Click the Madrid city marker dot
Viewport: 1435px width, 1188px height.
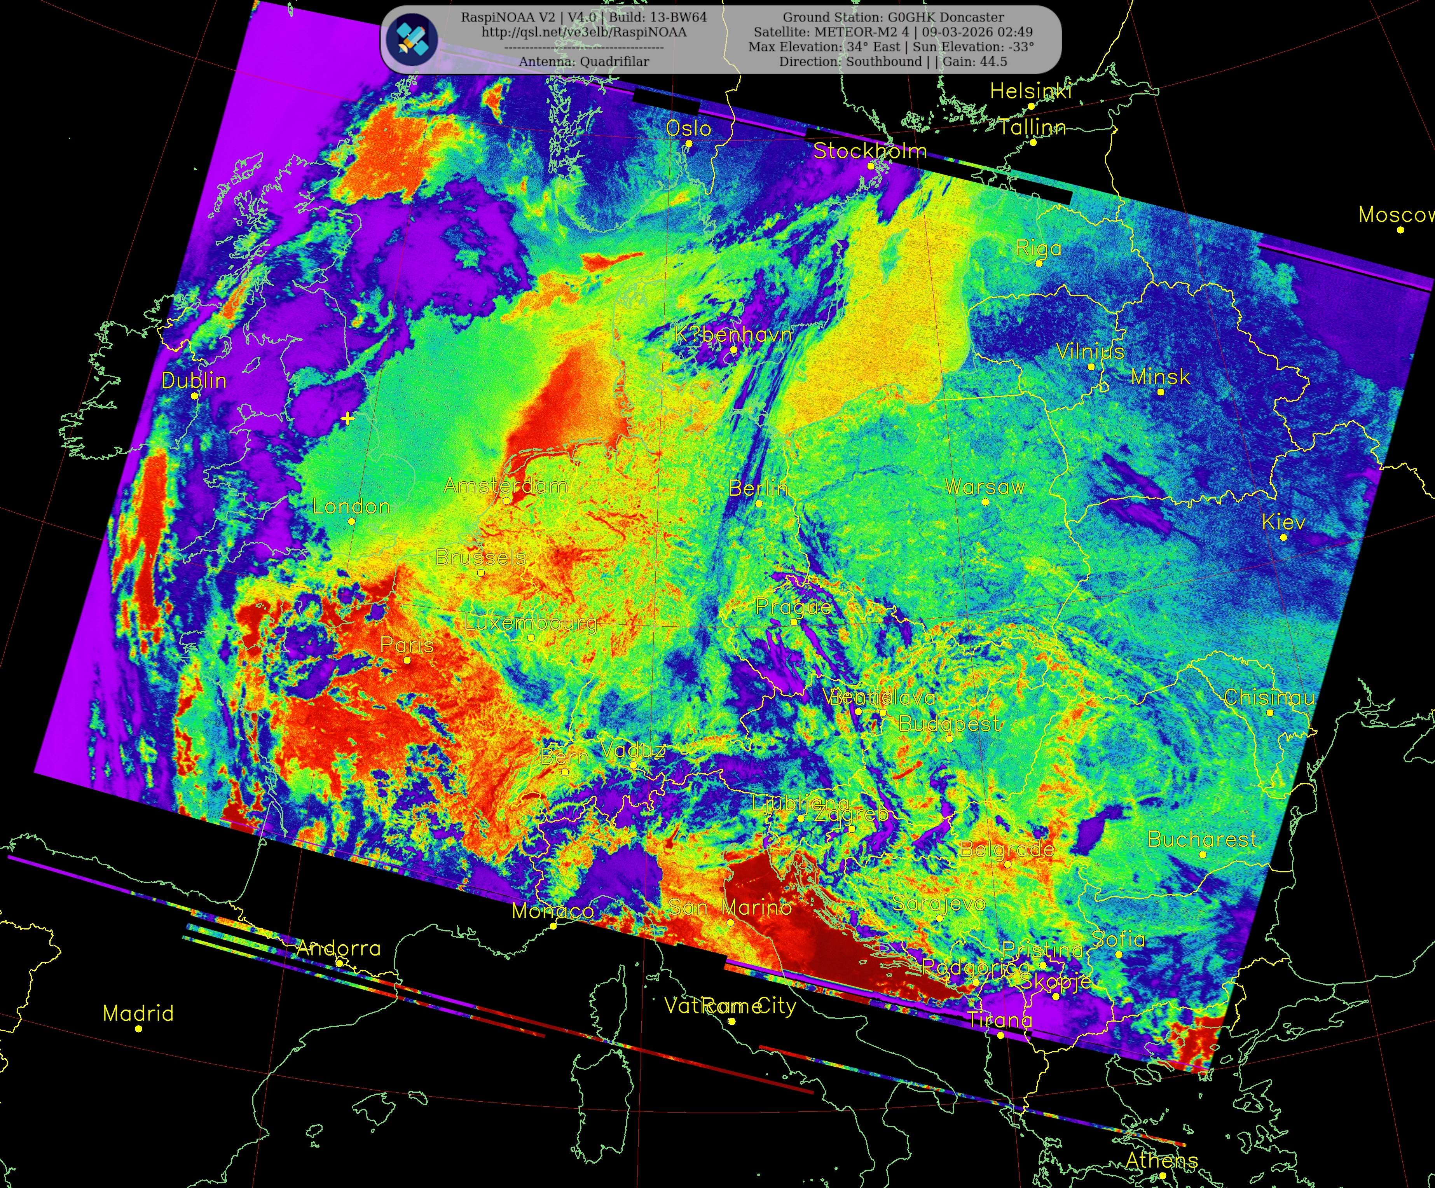[138, 1029]
